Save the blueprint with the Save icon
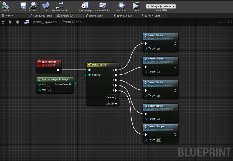233x161 pixels. coord(23,6)
